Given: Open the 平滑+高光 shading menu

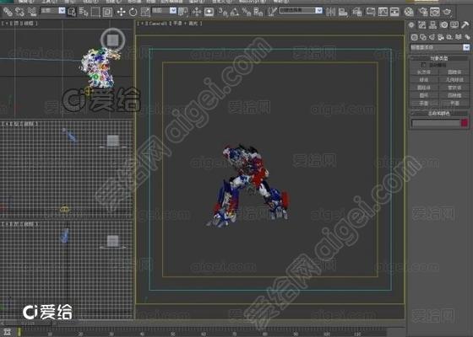Looking at the screenshot, I should pos(186,24).
